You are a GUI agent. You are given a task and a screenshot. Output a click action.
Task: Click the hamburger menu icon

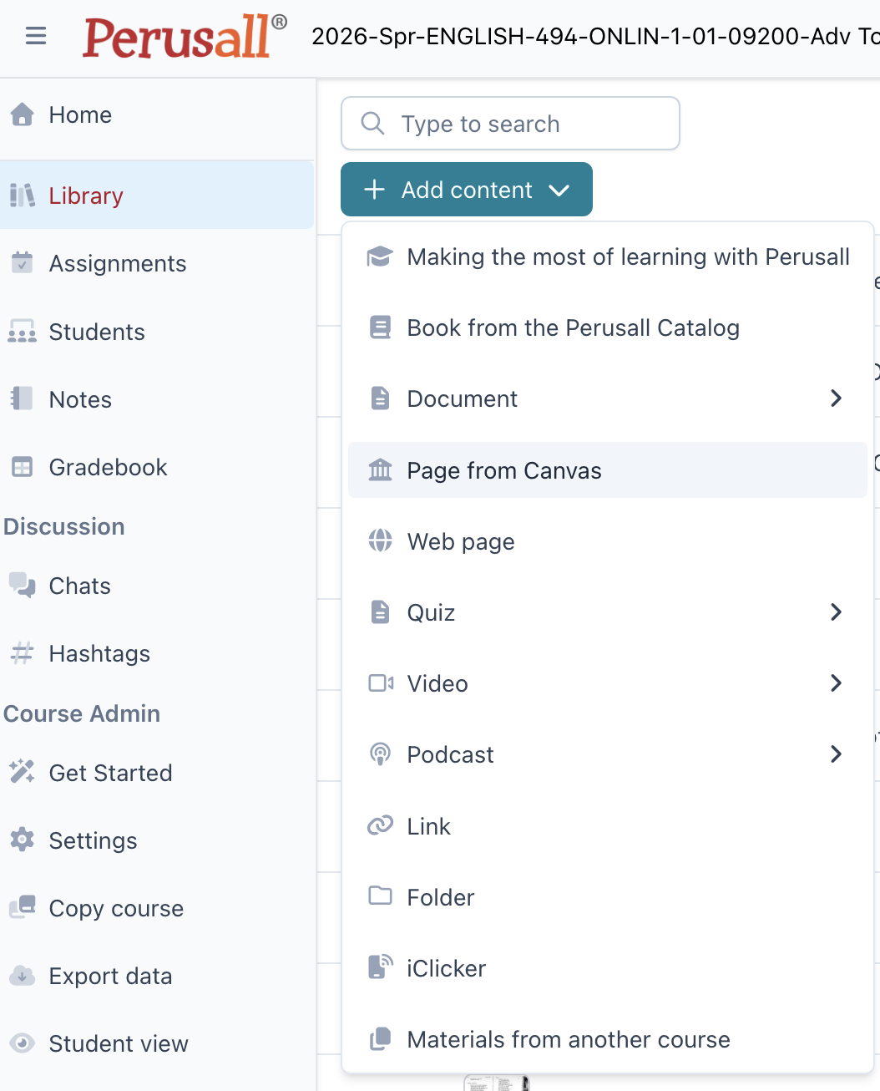coord(35,36)
